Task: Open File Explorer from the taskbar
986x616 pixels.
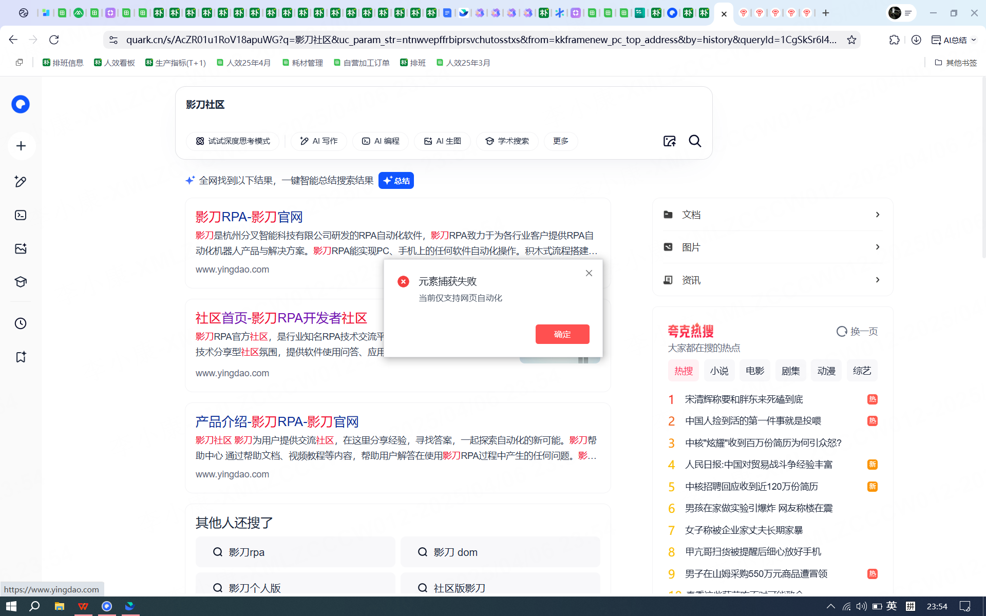Action: coord(60,606)
